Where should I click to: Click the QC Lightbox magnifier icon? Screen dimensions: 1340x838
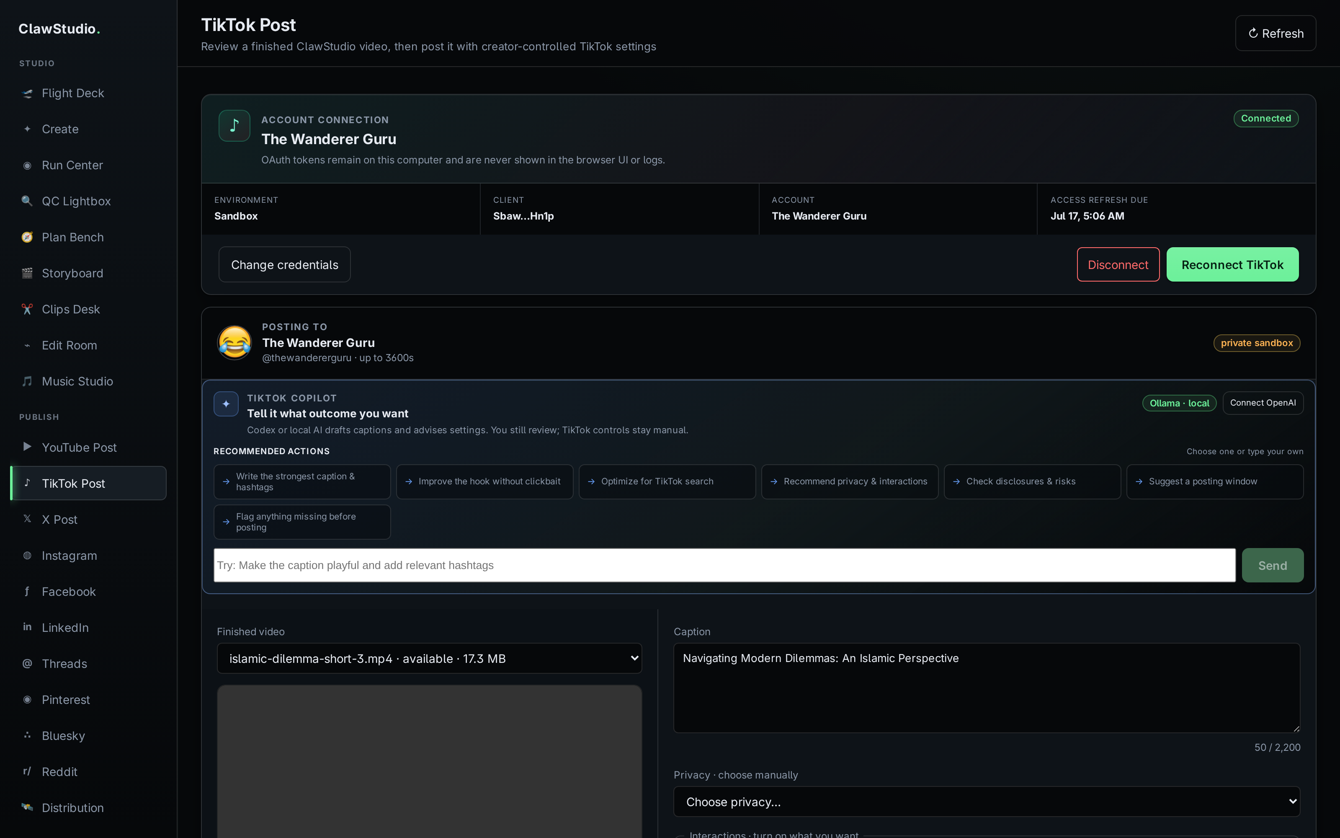point(27,201)
